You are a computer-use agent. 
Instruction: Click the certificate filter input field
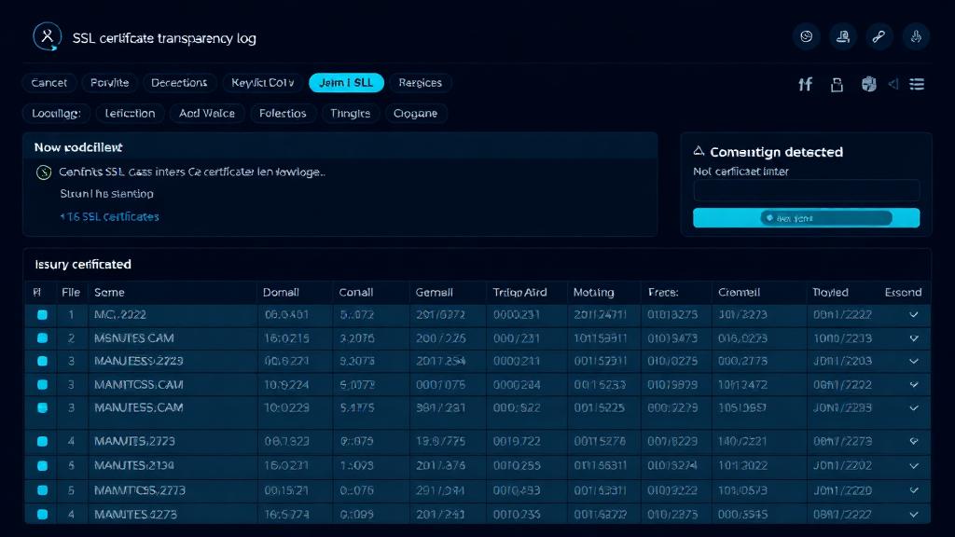806,189
